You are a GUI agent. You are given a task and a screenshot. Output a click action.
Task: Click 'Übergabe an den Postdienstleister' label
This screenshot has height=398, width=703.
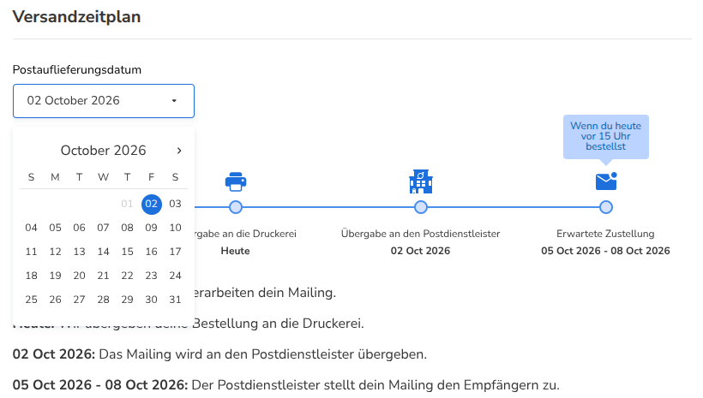click(421, 234)
